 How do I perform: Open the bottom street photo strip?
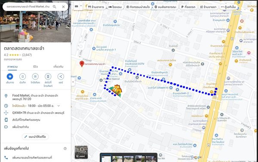(129, 158)
